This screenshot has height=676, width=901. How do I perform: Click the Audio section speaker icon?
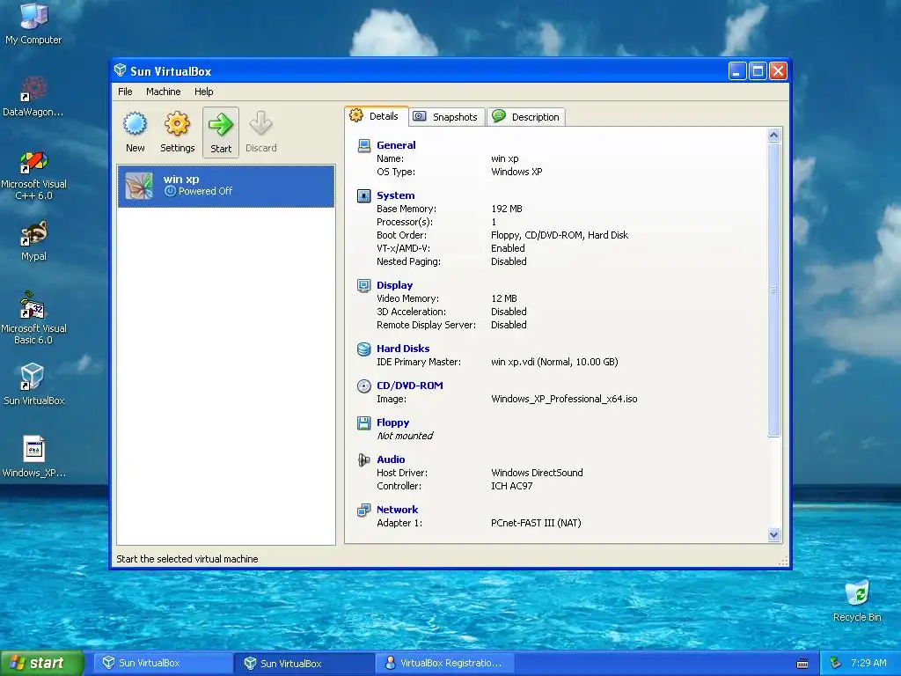363,459
